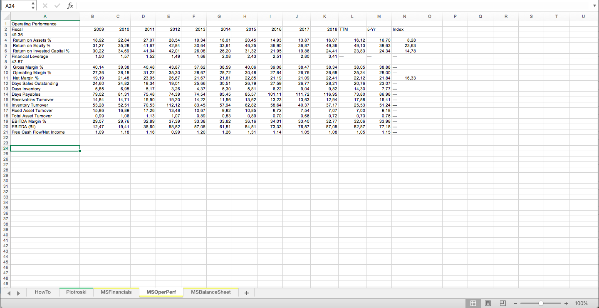Select the Days Payables cell

point(45,94)
